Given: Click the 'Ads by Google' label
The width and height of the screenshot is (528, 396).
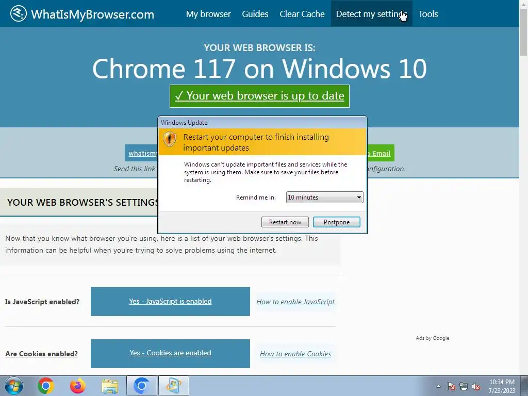Looking at the screenshot, I should click(433, 338).
